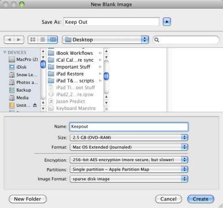Select iDisk in the sidebar
The image size is (223, 208).
click(x=18, y=67)
